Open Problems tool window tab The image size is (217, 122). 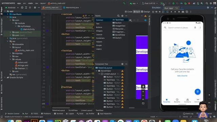click(46, 114)
